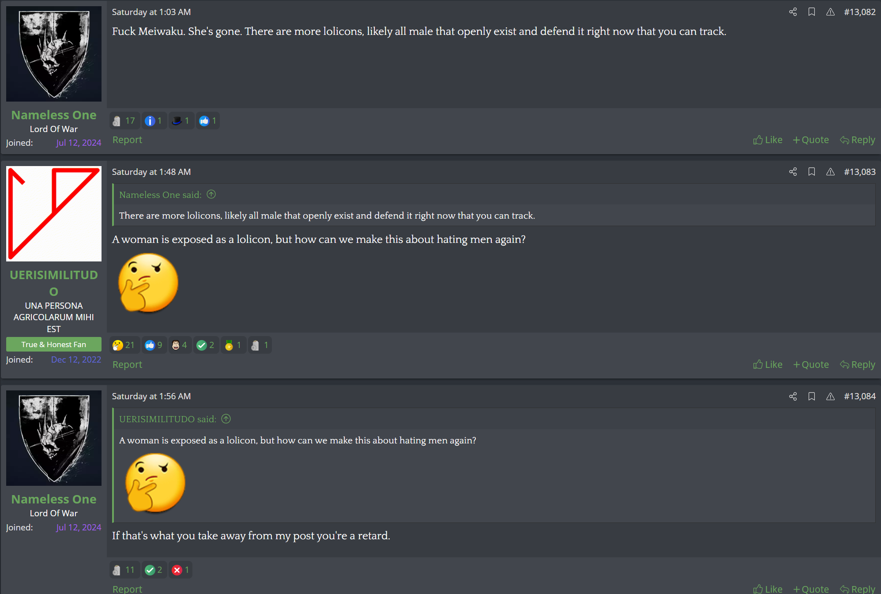This screenshot has height=594, width=881.
Task: Click the thinking-face reaction with 21 count
Action: (x=124, y=345)
